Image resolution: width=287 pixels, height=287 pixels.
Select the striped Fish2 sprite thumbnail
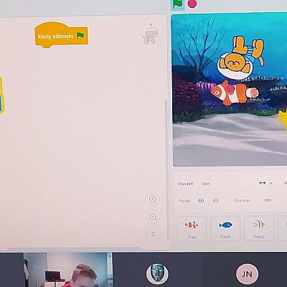click(x=259, y=228)
